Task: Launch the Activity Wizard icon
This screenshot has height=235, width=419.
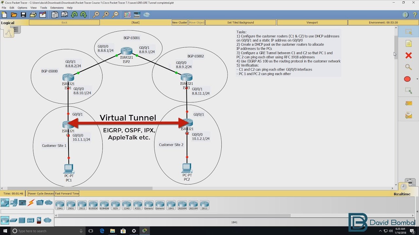Action: pyautogui.click(x=43, y=15)
